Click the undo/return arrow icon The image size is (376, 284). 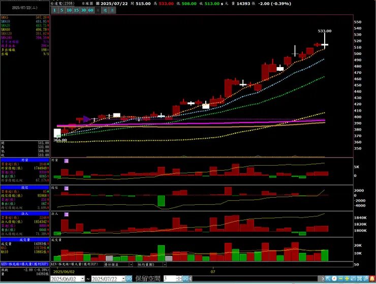[x=353, y=279]
